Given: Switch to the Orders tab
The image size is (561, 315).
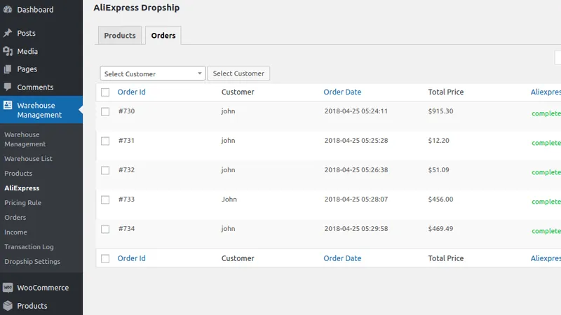Looking at the screenshot, I should pos(163,36).
